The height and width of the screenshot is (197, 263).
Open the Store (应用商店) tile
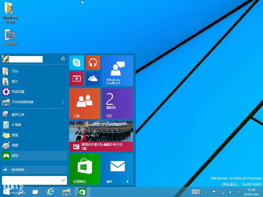coord(84,169)
